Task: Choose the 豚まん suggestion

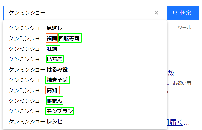Action: point(55,101)
